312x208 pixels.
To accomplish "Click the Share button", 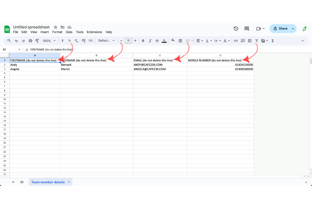I will pyautogui.click(x=280, y=29).
